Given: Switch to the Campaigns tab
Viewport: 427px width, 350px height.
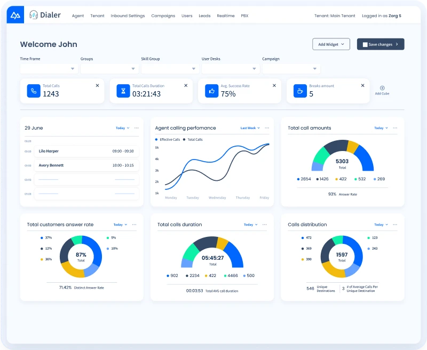Looking at the screenshot, I should 163,16.
